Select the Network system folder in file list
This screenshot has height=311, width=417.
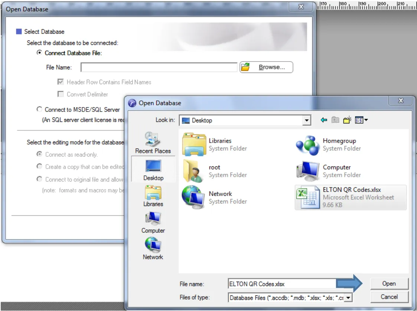tap(215, 197)
